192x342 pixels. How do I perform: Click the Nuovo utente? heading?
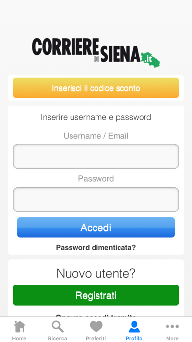pos(96,273)
